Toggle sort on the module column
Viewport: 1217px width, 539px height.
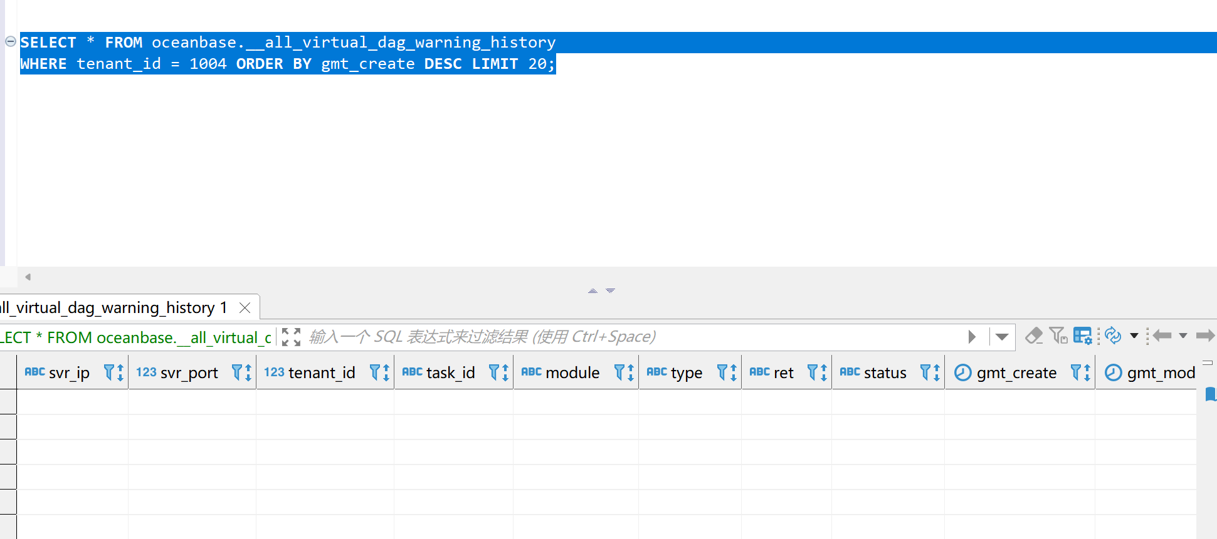(x=631, y=372)
